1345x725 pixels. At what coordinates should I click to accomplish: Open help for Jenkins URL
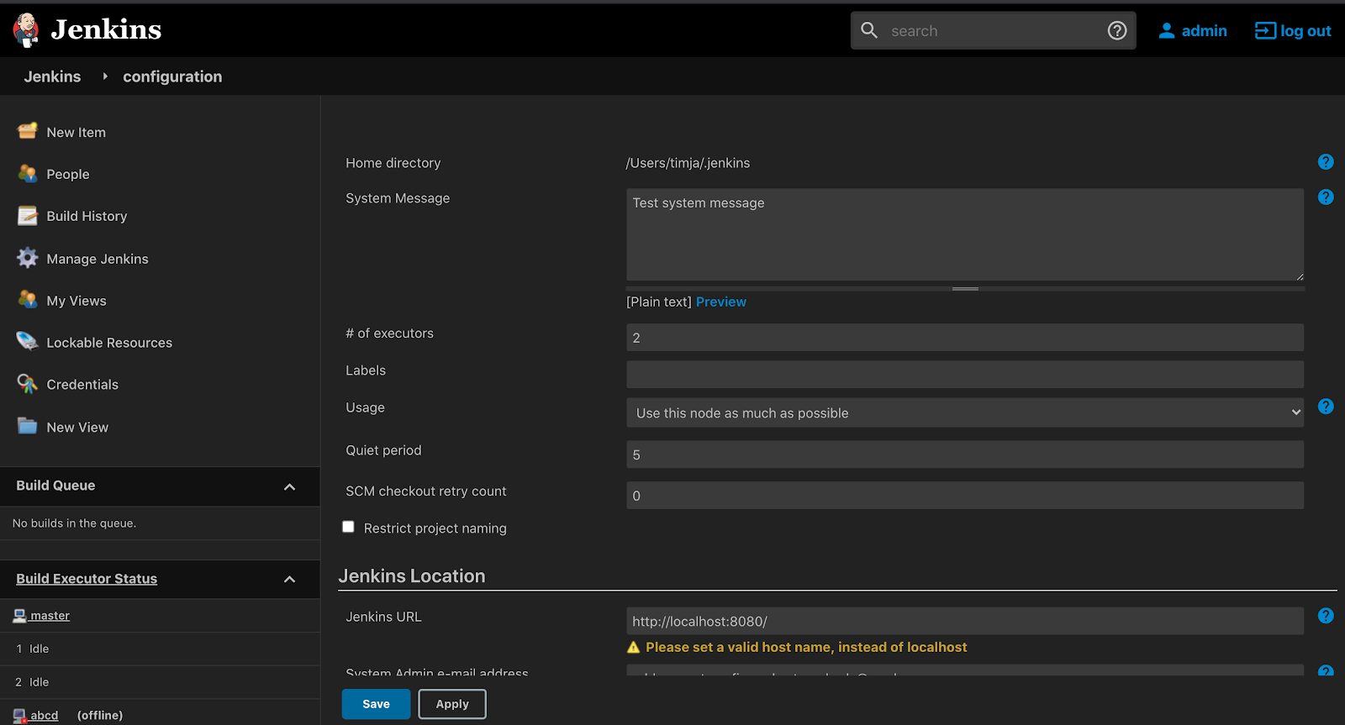1326,616
